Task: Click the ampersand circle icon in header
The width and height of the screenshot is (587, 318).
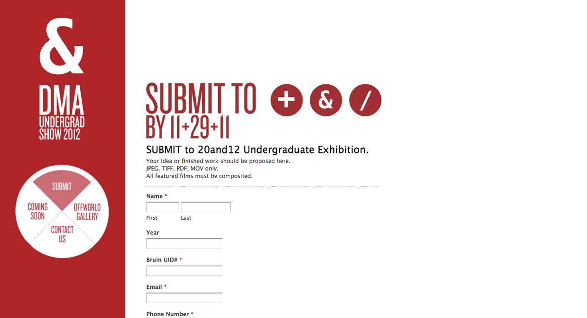Action: pos(326,100)
